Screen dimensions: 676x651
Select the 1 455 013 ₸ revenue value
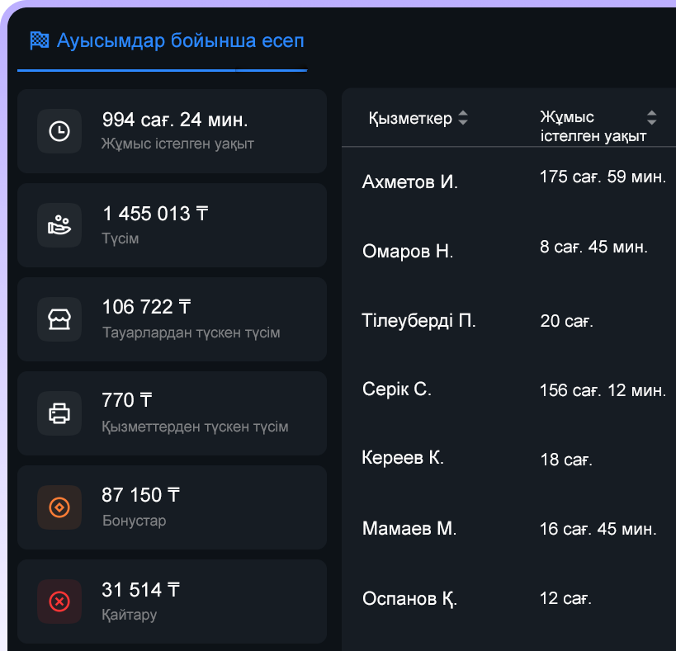tap(155, 214)
